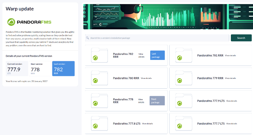Select the Pandorafms 780 RRR title text
This screenshot has width=253, height=135.
126,78
